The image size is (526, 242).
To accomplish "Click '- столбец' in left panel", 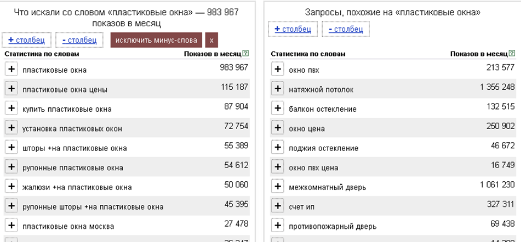I will pos(79,40).
